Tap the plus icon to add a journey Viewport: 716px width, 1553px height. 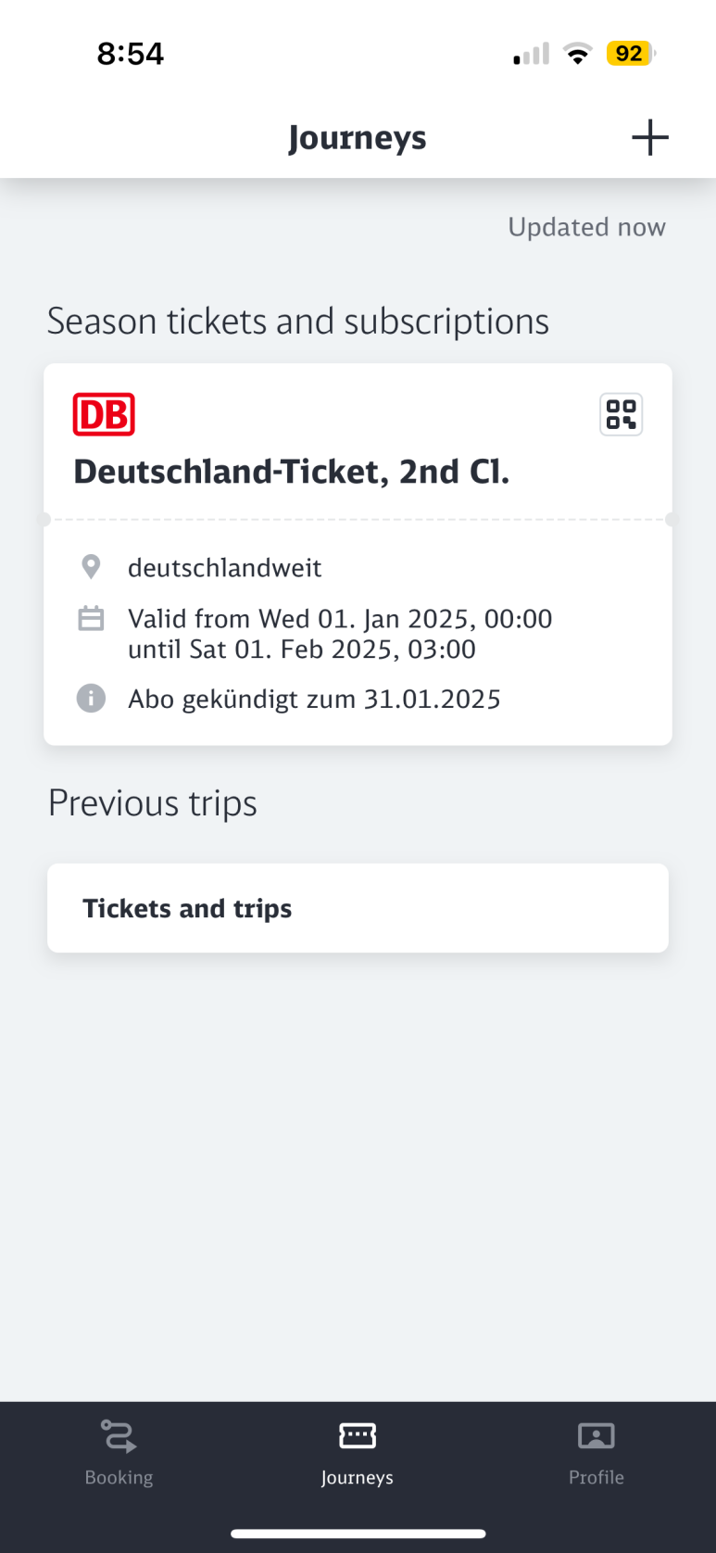[650, 137]
